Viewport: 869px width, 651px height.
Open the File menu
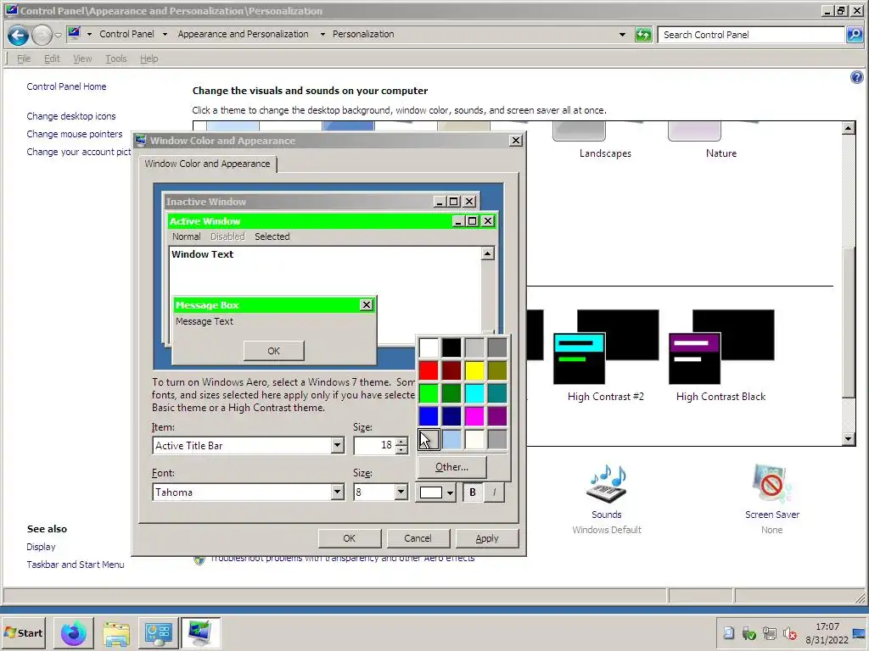pos(24,58)
